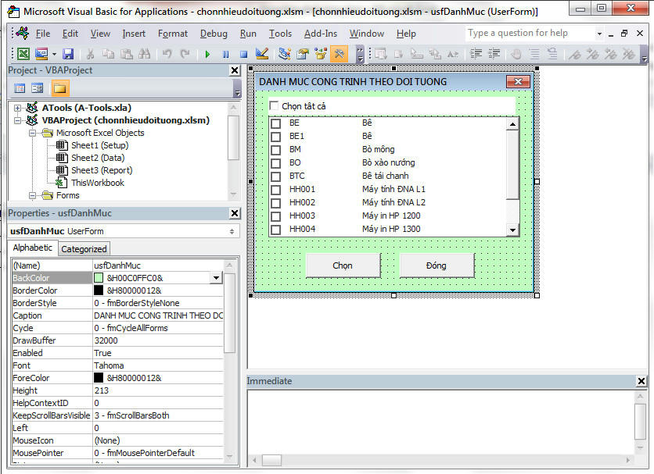This screenshot has width=654, height=474.
Task: Collapse the VBAProject (chonnhieudoituong.xlsm) tree node
Action: click(x=18, y=120)
